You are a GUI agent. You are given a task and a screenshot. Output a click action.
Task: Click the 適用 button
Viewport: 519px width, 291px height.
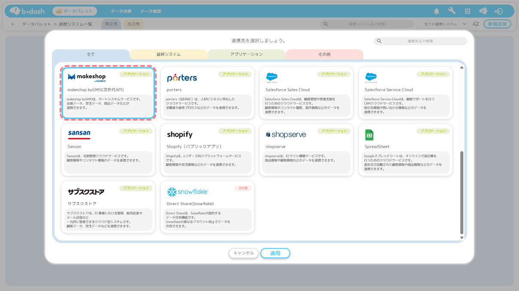(275, 253)
